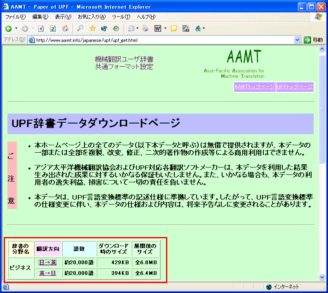
Task: Expand dropdown arrow beside the A icon
Action: click(204, 28)
